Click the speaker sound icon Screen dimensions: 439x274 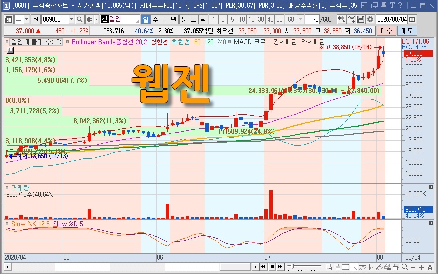click(x=89, y=19)
